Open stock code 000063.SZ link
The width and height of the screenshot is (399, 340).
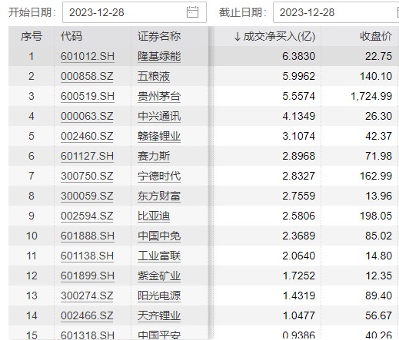87,116
